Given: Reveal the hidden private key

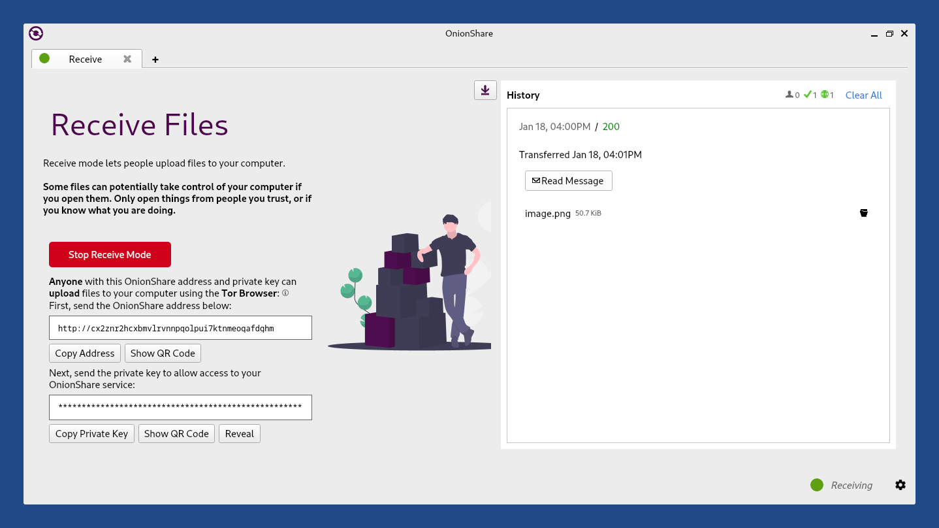Looking at the screenshot, I should (240, 433).
